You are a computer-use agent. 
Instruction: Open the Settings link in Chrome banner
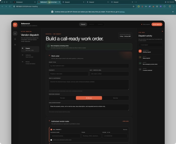click(x=122, y=12)
